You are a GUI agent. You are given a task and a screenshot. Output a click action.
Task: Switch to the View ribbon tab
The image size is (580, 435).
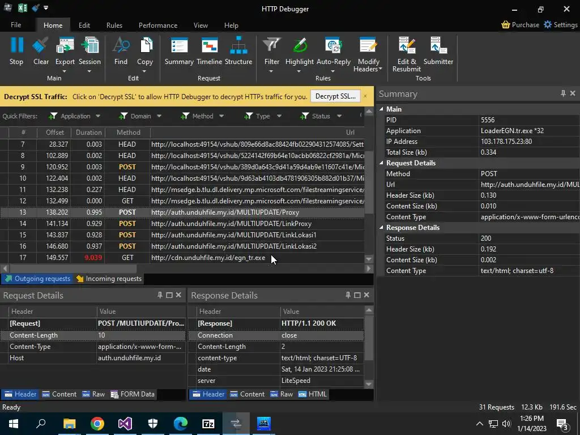[201, 25]
